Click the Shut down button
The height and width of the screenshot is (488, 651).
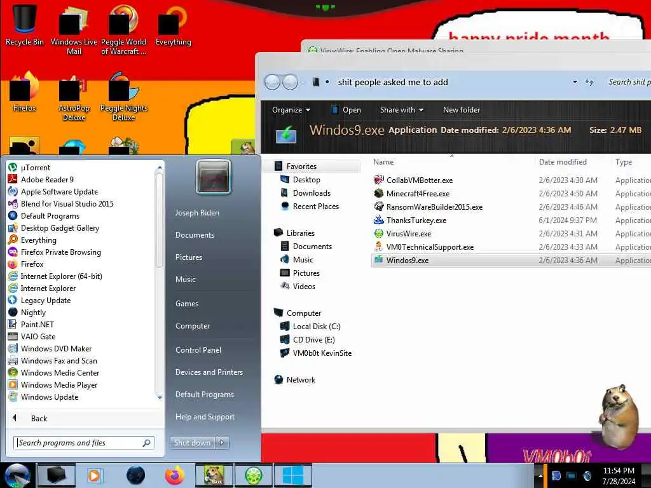coord(193,442)
